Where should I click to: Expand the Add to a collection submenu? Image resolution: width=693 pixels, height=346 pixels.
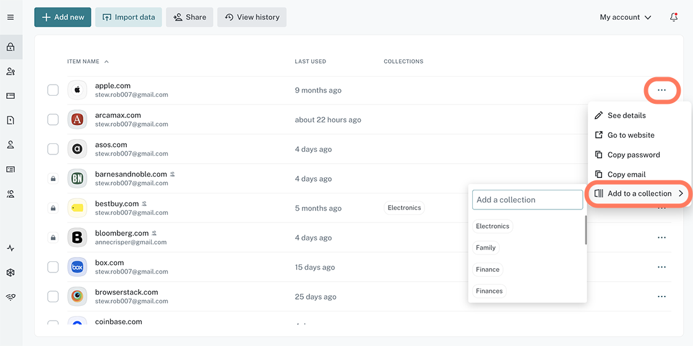coord(639,194)
